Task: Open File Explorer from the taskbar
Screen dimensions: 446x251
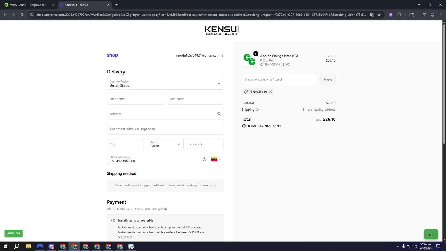Action: 29,246
